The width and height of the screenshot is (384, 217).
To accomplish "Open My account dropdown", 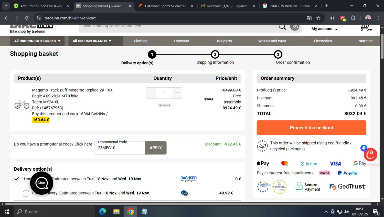I will coord(324,29).
